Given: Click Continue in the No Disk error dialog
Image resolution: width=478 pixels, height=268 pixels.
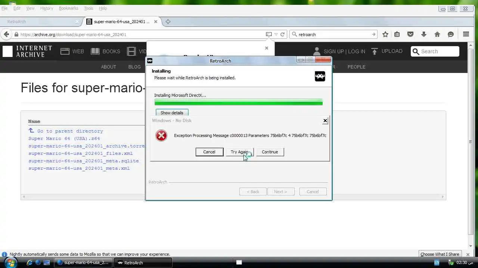Looking at the screenshot, I should click(x=270, y=152).
